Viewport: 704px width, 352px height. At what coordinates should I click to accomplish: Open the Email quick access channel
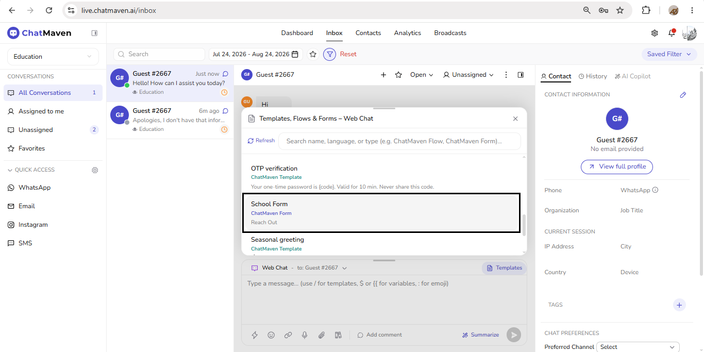pos(53,206)
